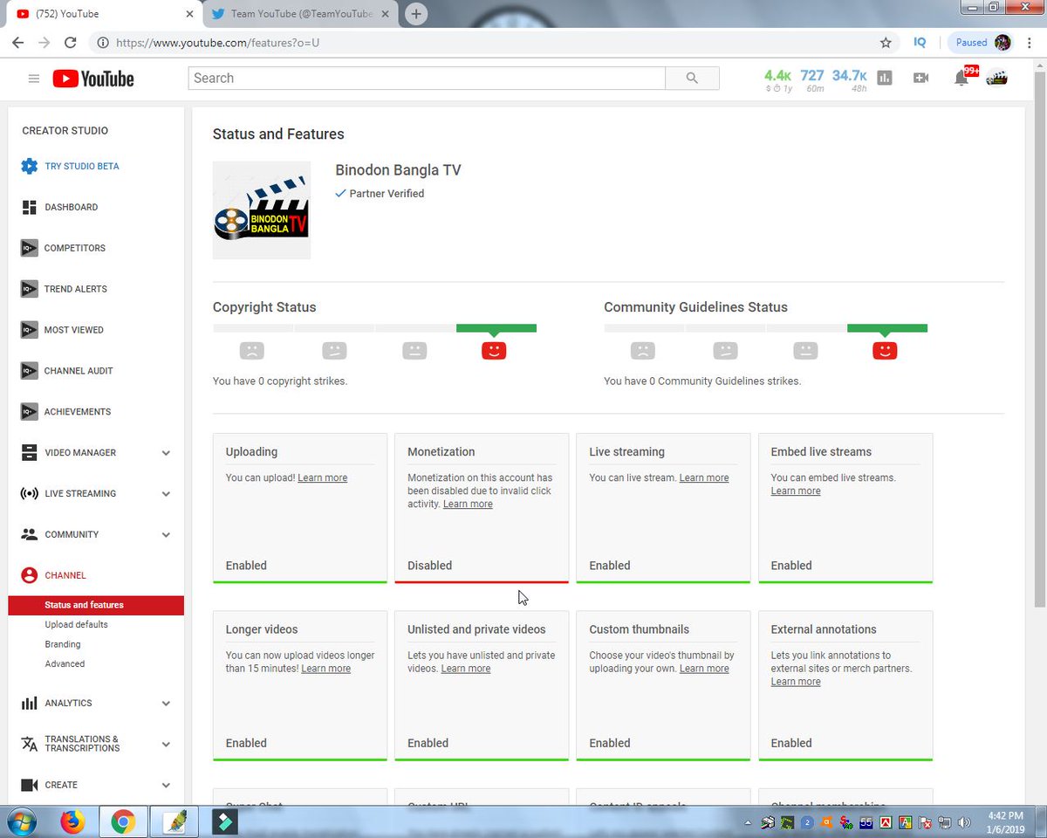Expand Translations & Transcriptions section
This screenshot has width=1047, height=838.
(166, 745)
